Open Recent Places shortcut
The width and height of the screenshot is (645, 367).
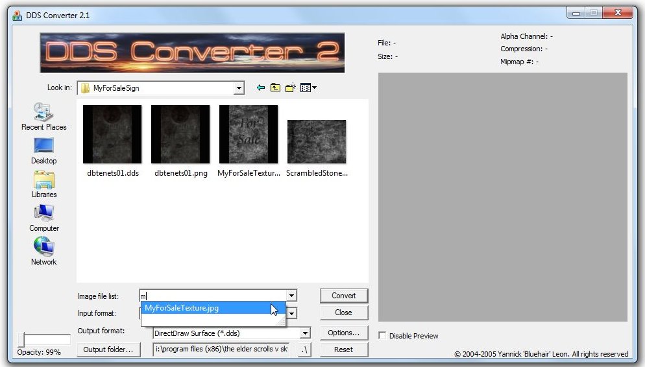[x=43, y=117]
